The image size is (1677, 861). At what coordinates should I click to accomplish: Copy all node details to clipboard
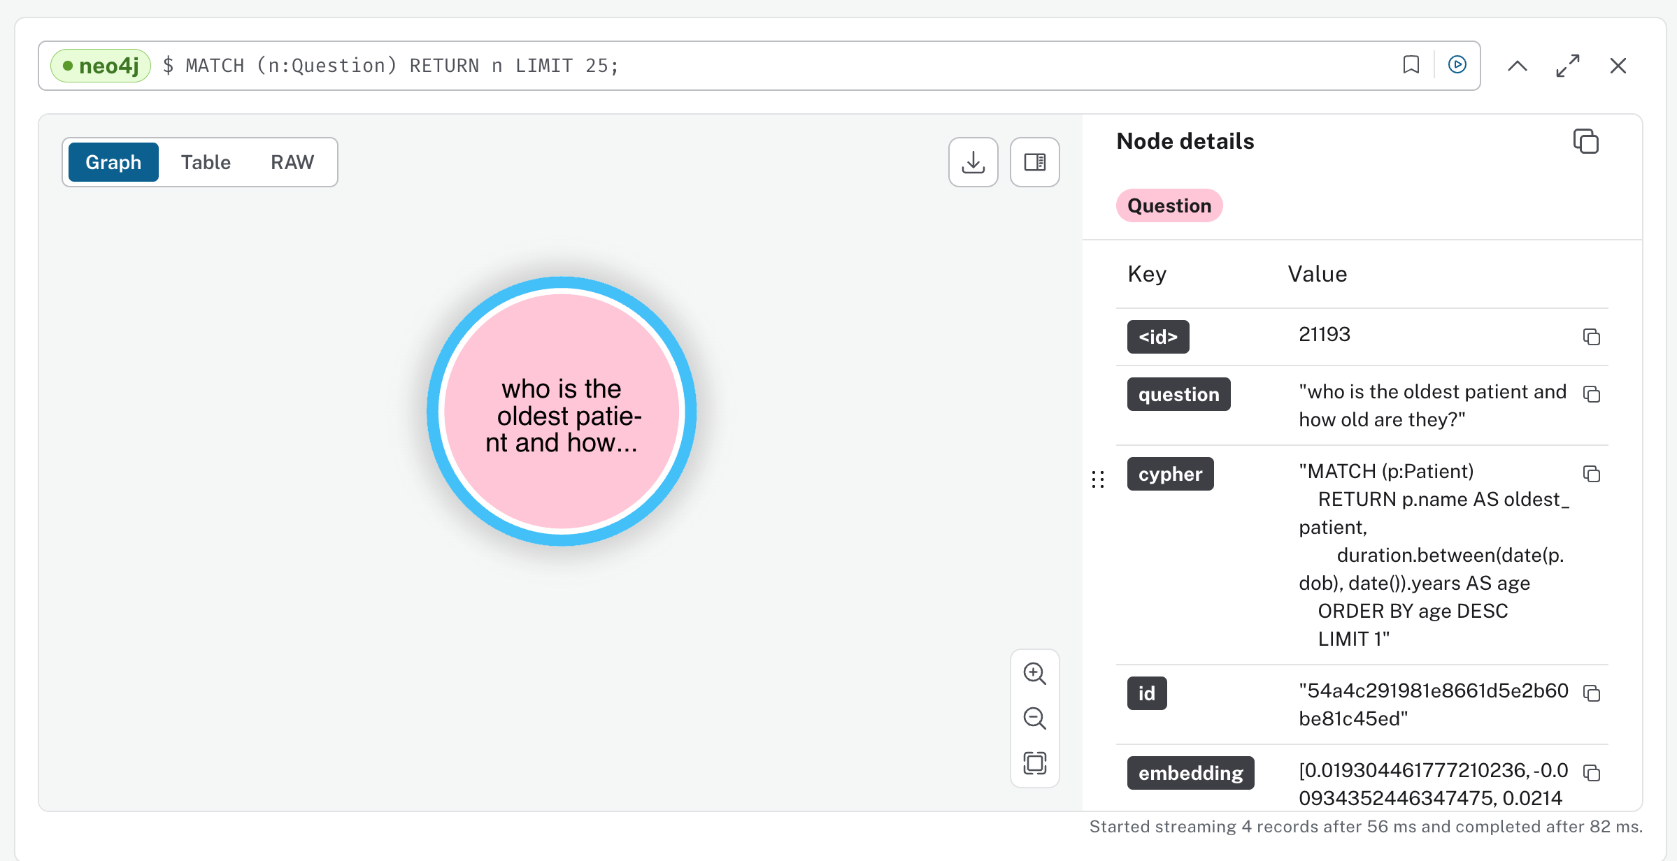(1585, 141)
